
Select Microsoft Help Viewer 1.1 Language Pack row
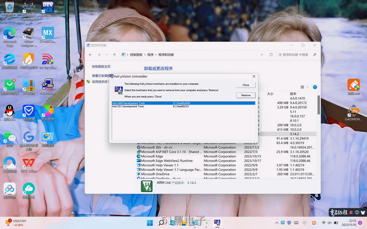pos(226,169)
